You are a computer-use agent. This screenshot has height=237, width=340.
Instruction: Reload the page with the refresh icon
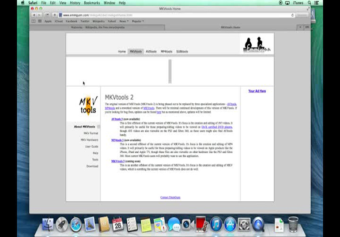(293, 15)
